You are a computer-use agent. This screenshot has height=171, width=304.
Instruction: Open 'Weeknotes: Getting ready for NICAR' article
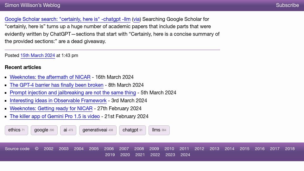point(51,109)
